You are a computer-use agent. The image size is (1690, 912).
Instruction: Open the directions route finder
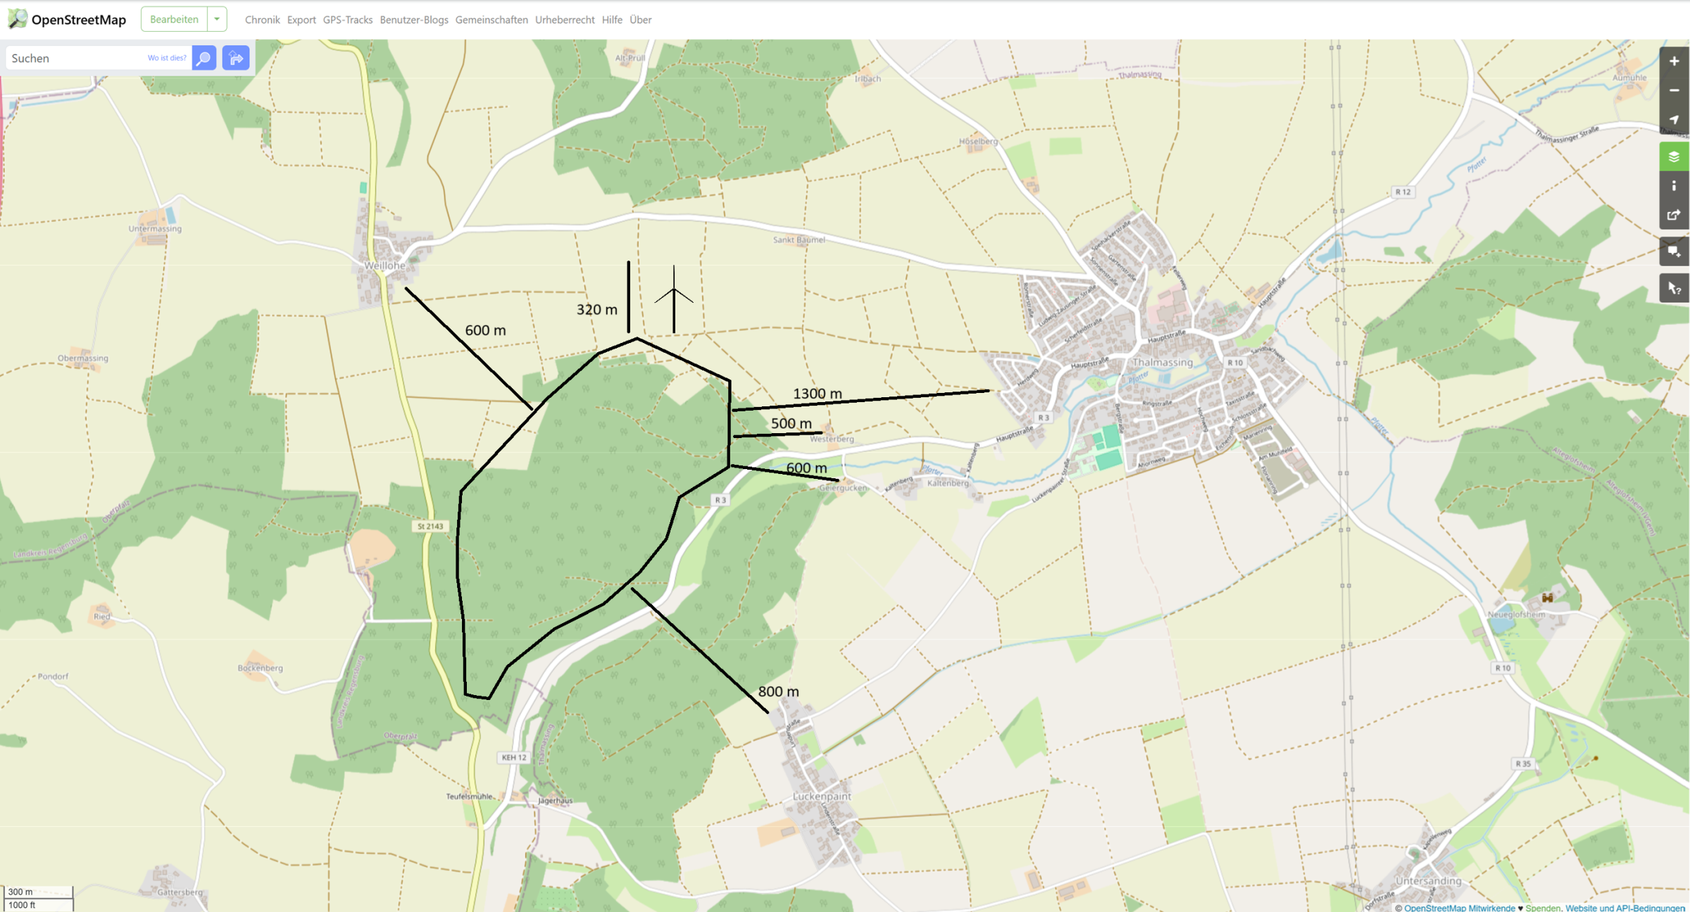pyautogui.click(x=236, y=58)
